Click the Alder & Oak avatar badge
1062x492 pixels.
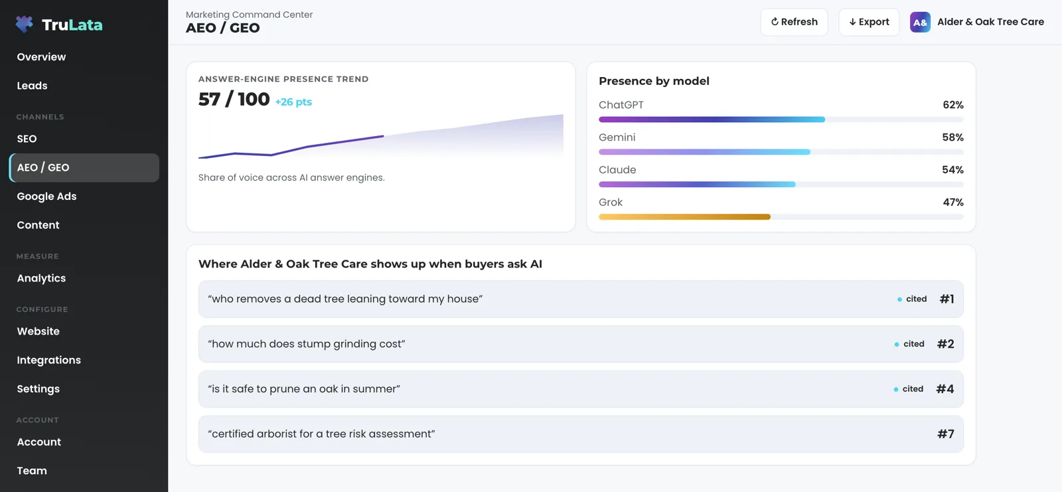click(920, 22)
